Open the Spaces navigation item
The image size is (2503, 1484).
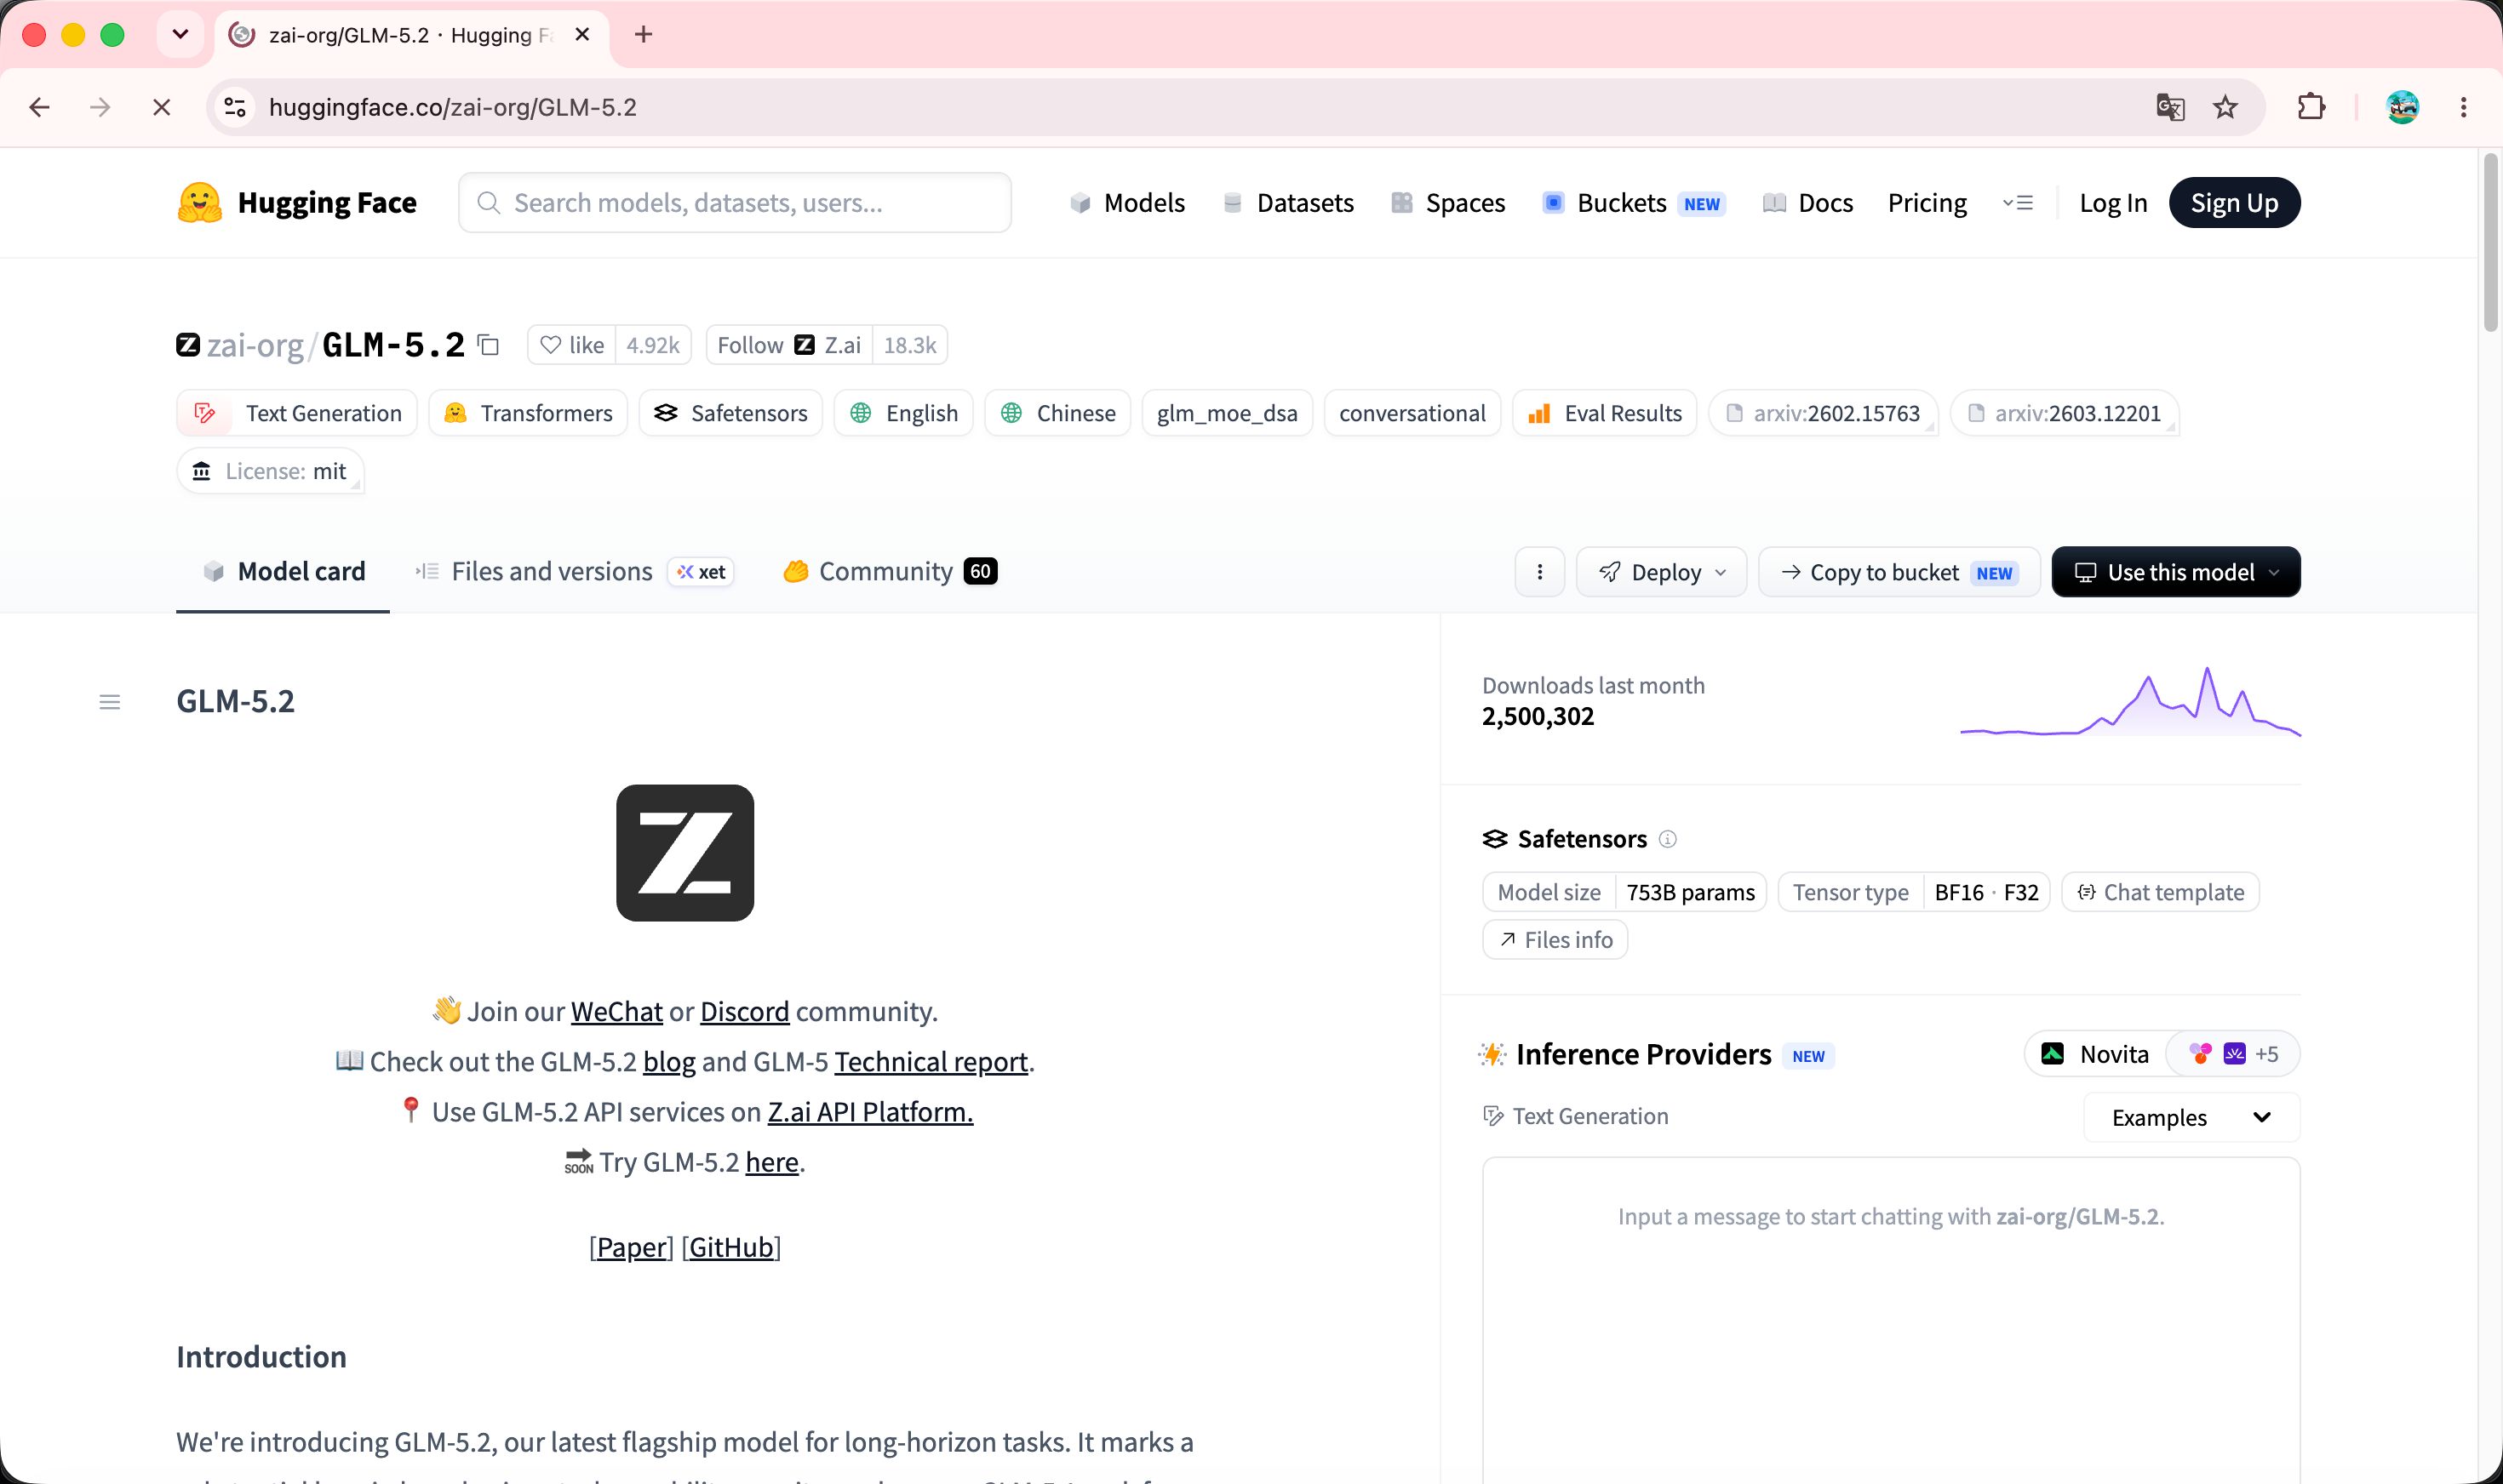coord(1447,203)
